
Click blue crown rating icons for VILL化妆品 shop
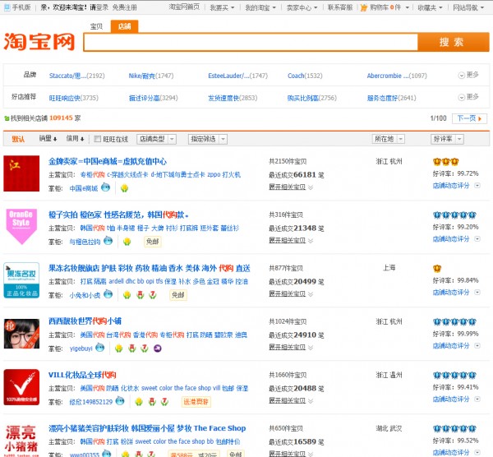coord(454,376)
